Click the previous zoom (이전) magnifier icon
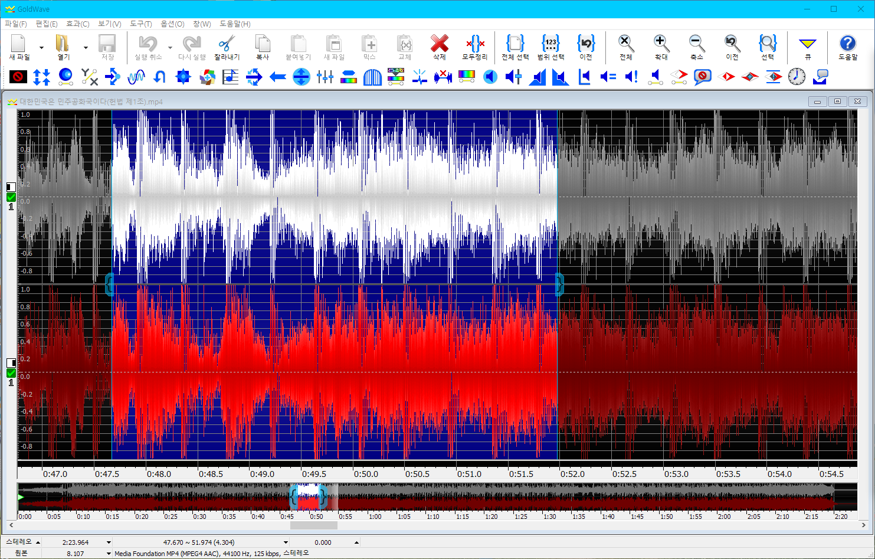The image size is (875, 559). coord(732,44)
